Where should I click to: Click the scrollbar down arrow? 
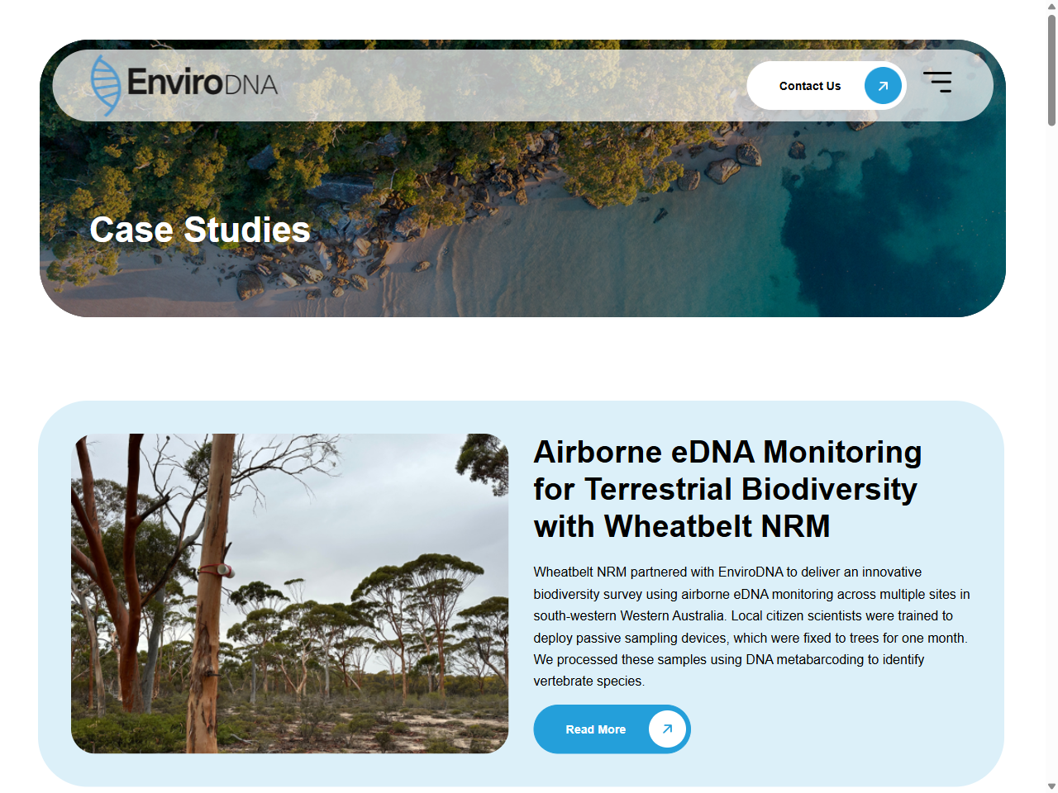point(1051,786)
